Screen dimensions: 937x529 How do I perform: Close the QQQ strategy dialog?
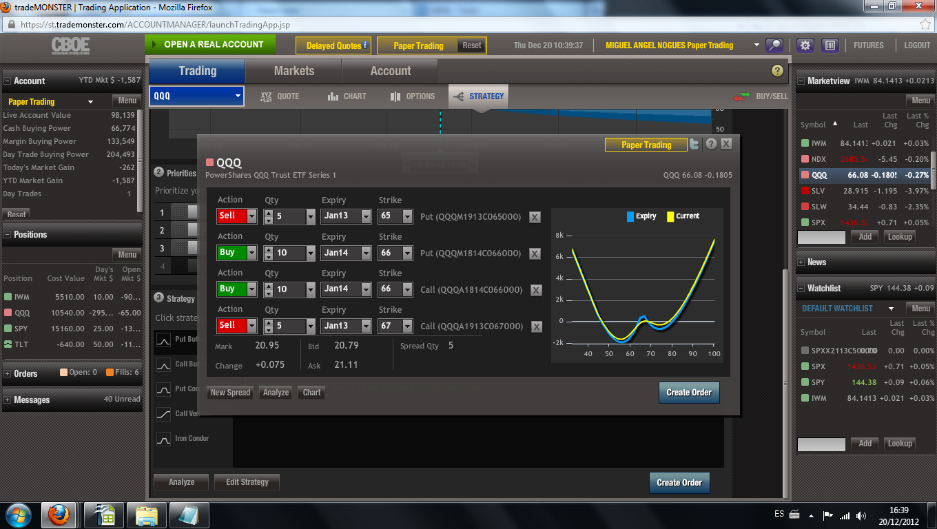(726, 144)
